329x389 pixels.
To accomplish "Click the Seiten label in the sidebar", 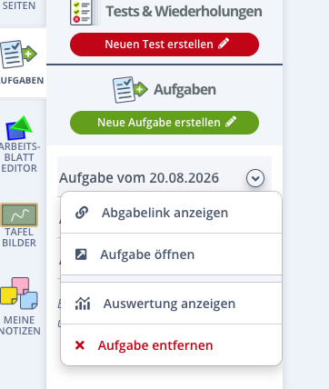I will (19, 5).
